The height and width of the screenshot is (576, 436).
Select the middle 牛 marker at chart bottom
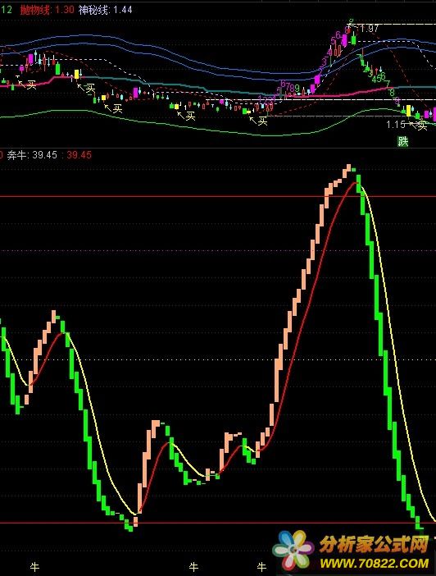[193, 567]
